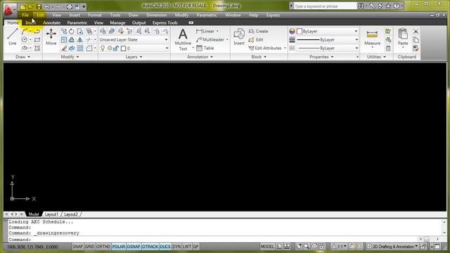This screenshot has height=253, width=450.
Task: Click the Open folder icon in quick access
Action: click(31, 6)
